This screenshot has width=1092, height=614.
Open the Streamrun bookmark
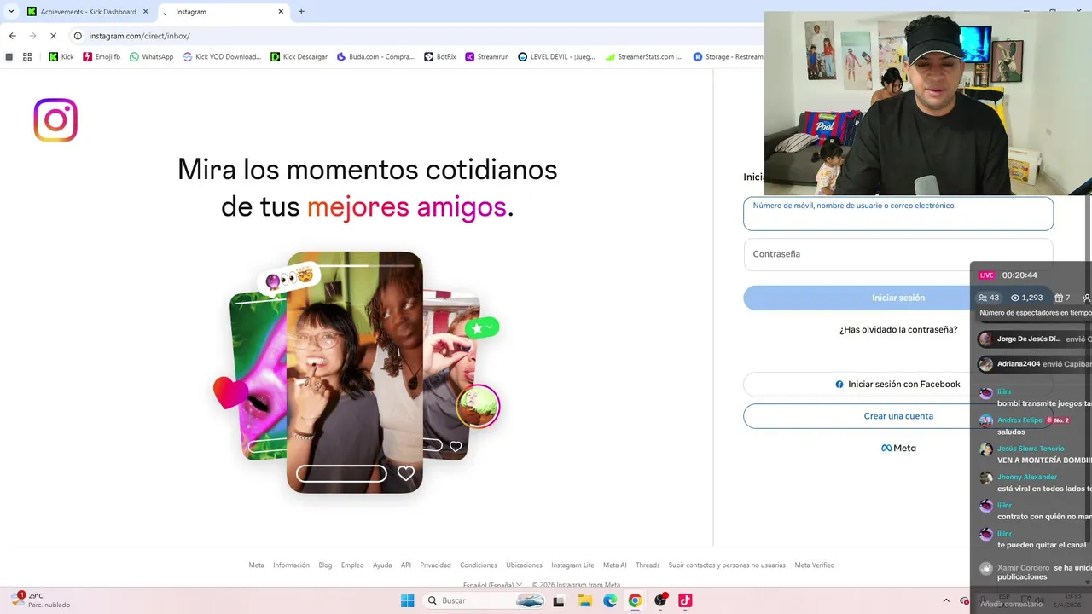click(x=487, y=57)
